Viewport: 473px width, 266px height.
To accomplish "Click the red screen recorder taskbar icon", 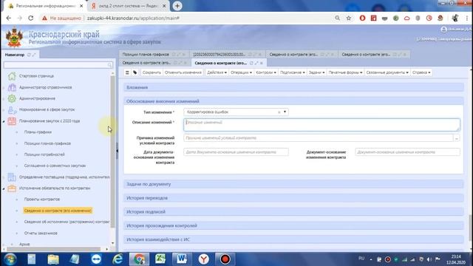I will (225, 259).
